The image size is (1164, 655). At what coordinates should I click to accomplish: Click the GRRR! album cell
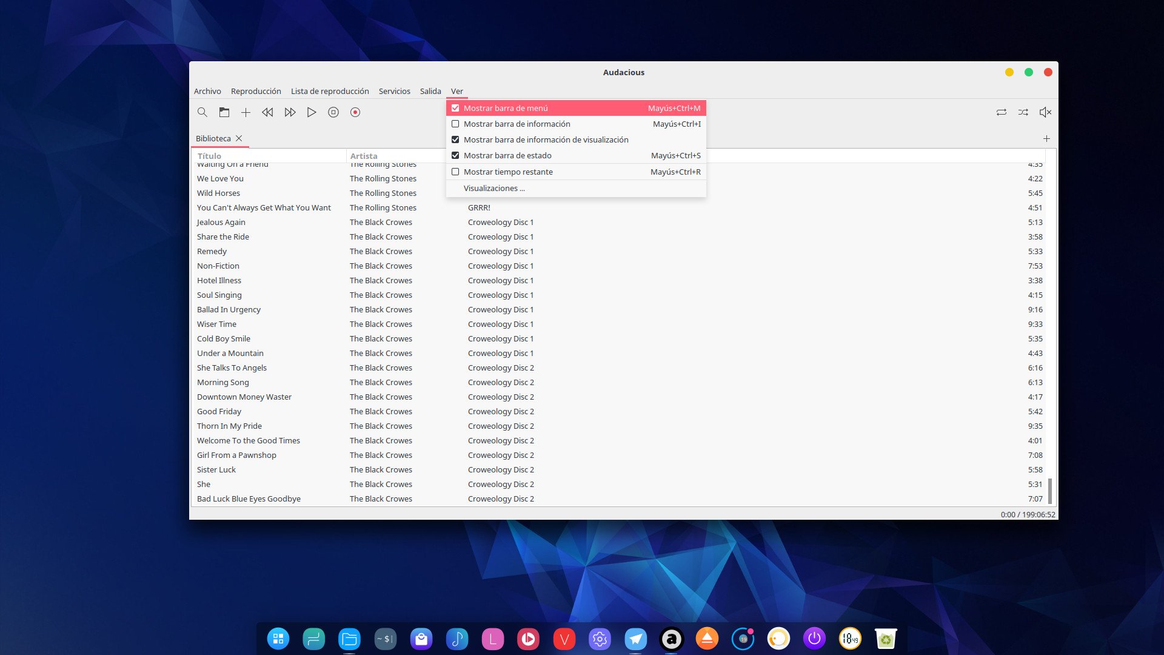point(479,207)
